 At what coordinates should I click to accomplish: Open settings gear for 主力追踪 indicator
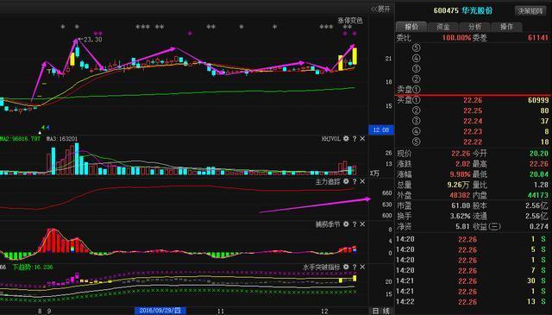[x=346, y=181]
